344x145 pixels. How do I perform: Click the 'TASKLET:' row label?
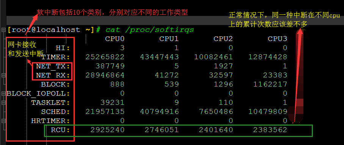coord(51,102)
